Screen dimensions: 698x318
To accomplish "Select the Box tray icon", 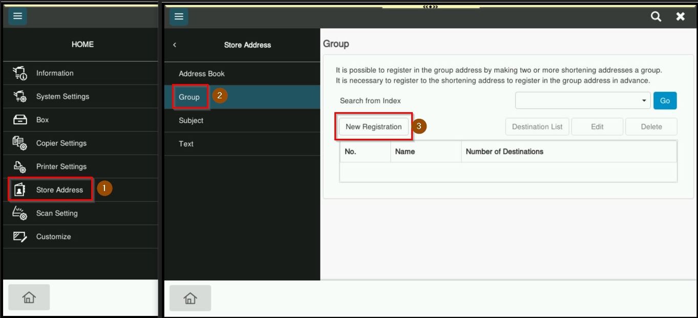I will tap(19, 120).
